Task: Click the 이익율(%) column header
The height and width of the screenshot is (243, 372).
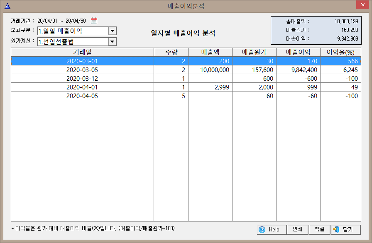Action: 340,52
